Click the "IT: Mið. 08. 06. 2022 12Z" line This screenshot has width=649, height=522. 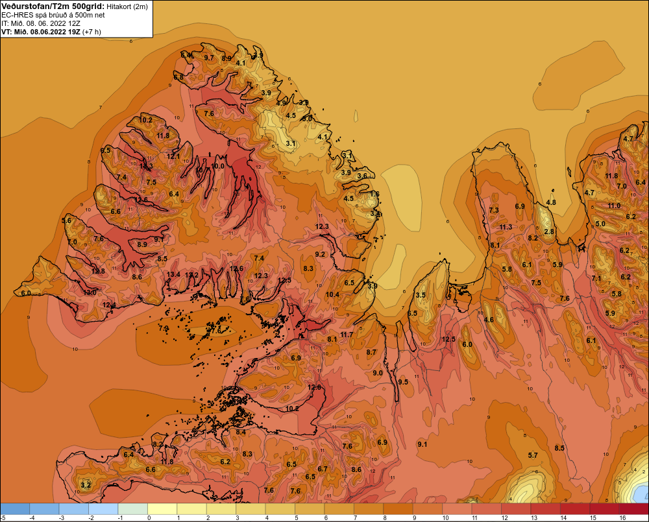point(41,23)
